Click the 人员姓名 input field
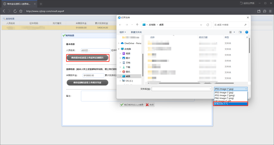This screenshot has height=145, width=274. [96, 50]
